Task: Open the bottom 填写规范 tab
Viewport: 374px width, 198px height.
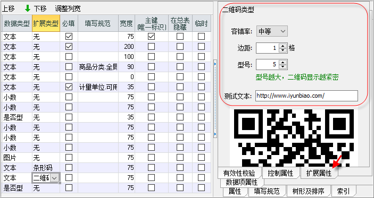Action: [x=267, y=191]
